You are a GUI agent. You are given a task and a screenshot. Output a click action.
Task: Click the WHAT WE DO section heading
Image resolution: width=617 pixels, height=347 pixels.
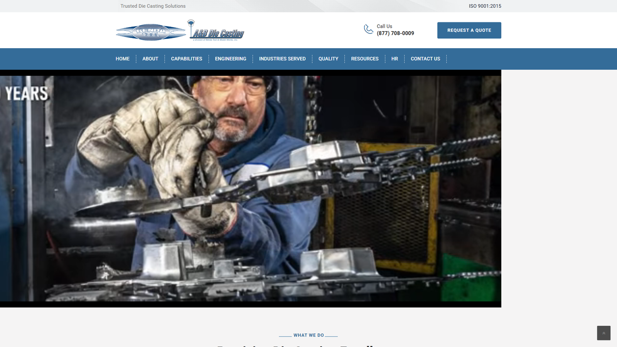coord(308,335)
